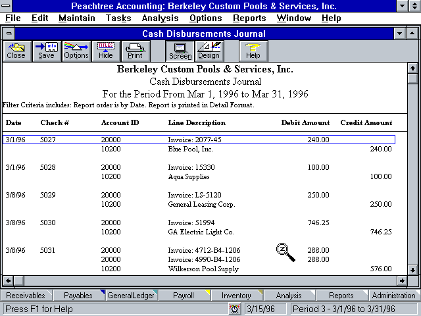Click the Help toolbar icon
The image size is (421, 316).
(253, 51)
